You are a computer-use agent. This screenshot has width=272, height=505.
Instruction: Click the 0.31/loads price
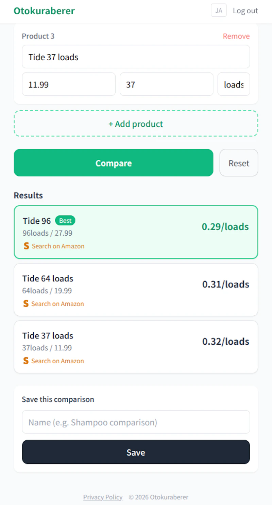(226, 284)
